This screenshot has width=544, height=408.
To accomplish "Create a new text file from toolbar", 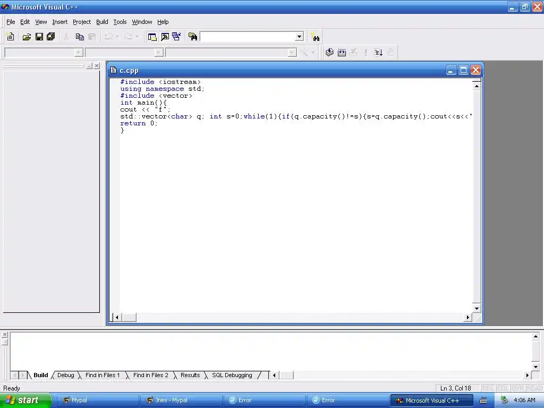I will tap(11, 37).
